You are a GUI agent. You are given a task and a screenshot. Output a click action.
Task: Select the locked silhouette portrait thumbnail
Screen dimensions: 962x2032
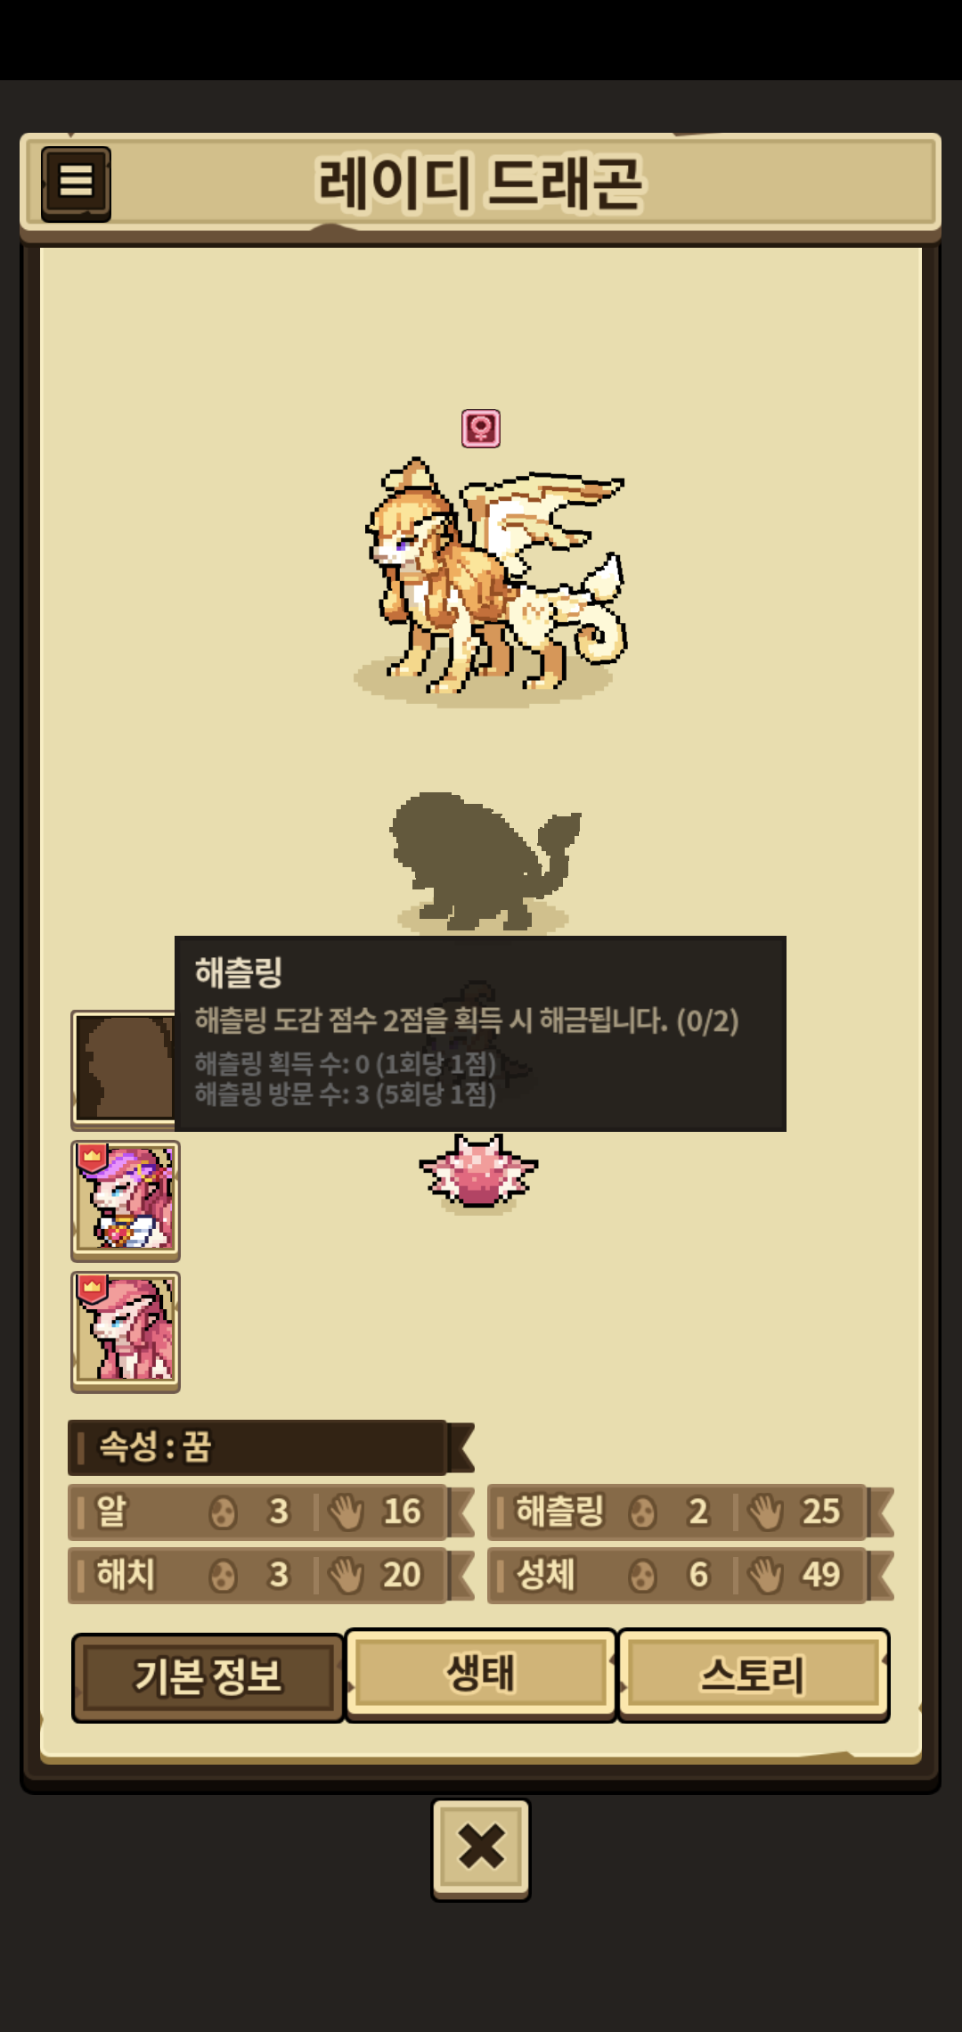tap(125, 1069)
